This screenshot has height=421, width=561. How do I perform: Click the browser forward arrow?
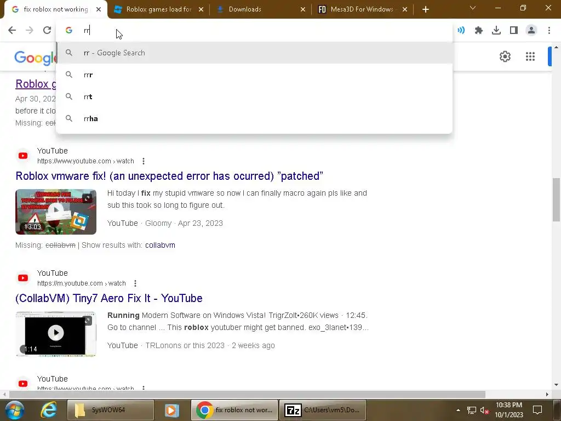click(x=30, y=31)
